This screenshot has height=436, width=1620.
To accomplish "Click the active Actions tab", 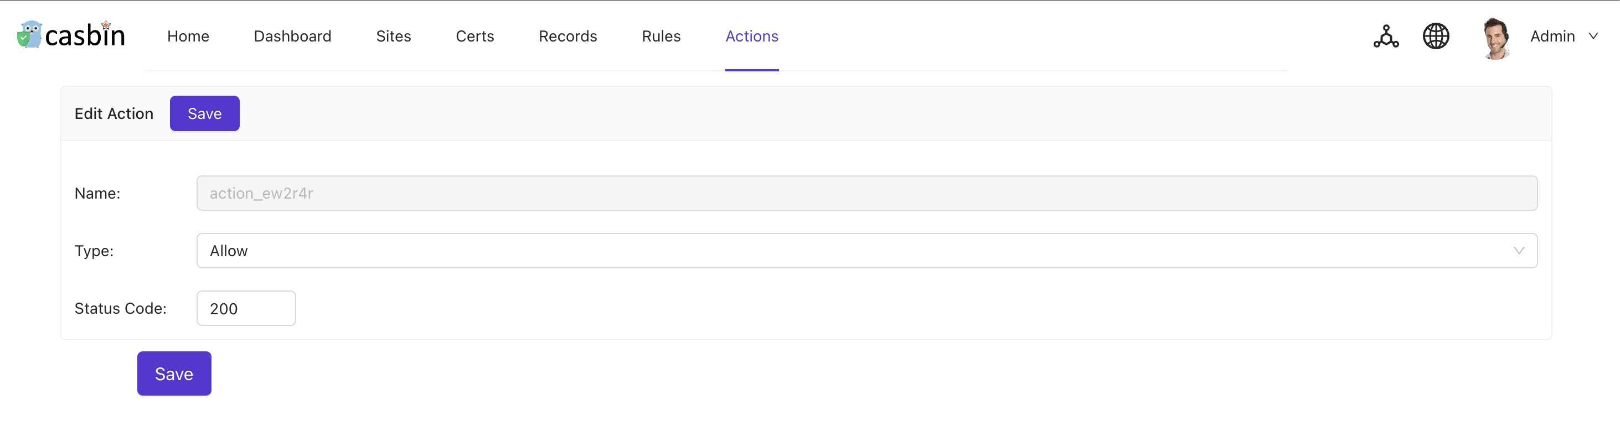I will tap(751, 37).
